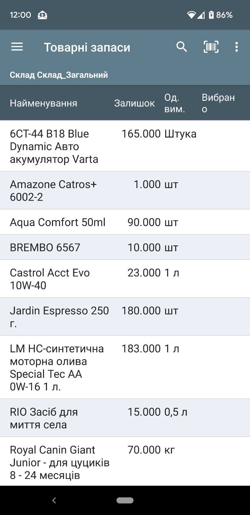
Task: Select the Amazone Catros+ 6002-2 row
Action: 125,190
